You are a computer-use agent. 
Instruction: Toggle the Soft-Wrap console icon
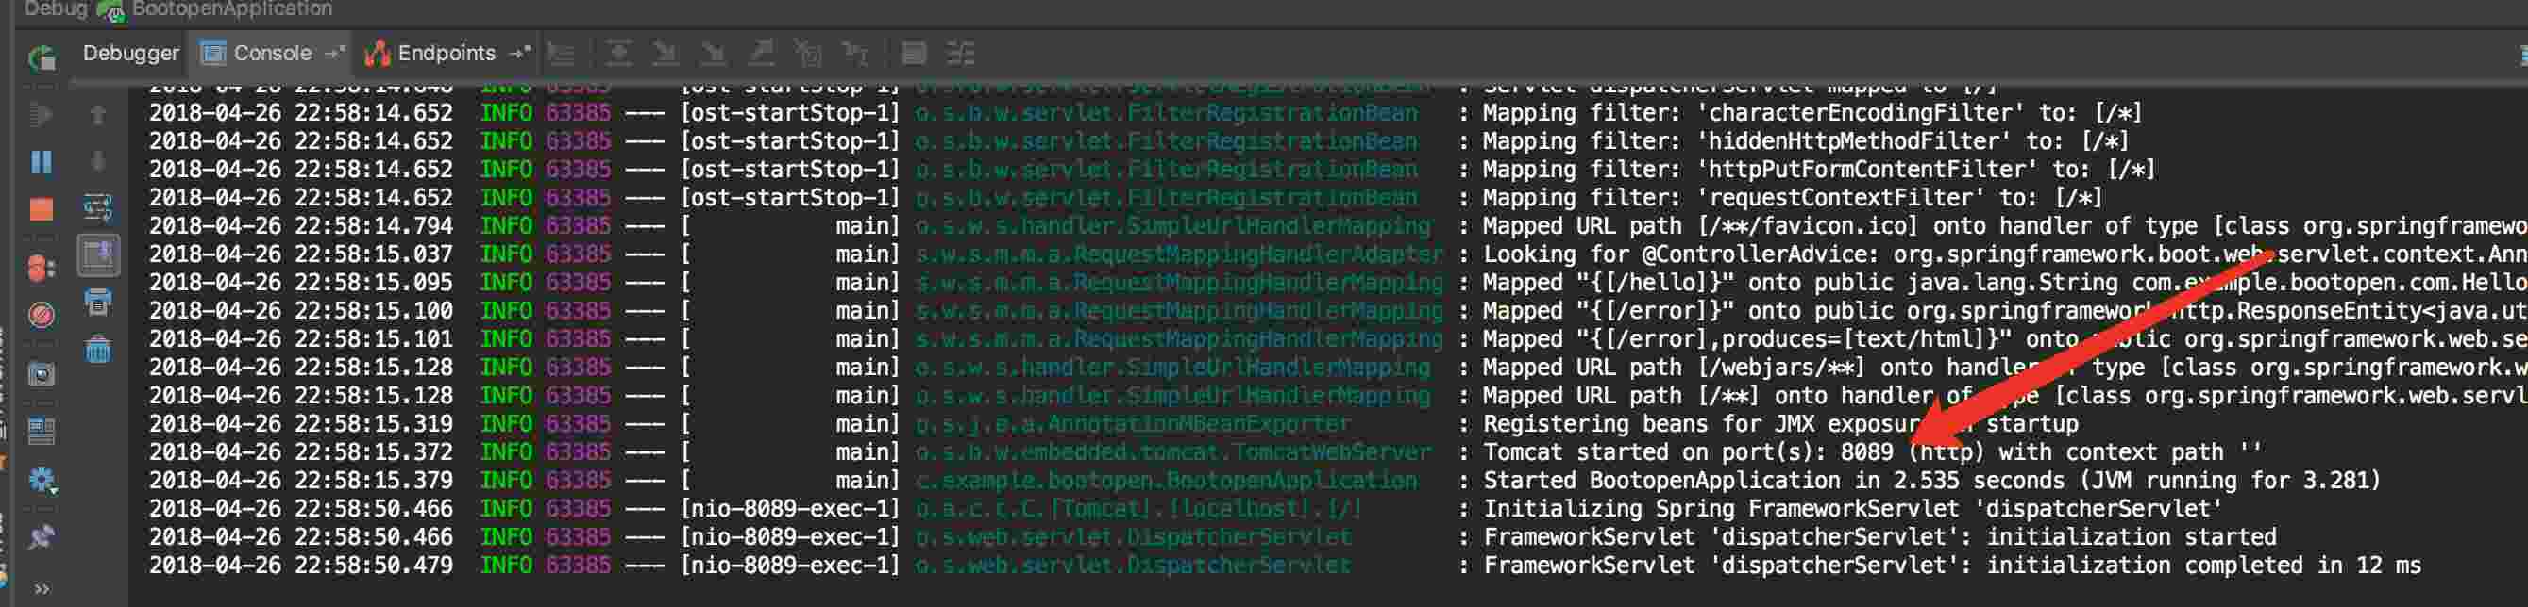click(x=98, y=208)
